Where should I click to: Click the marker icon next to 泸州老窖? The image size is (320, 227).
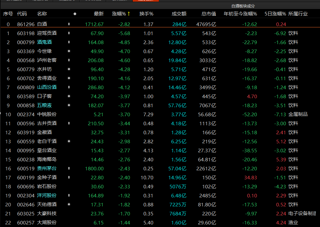tap(69, 60)
